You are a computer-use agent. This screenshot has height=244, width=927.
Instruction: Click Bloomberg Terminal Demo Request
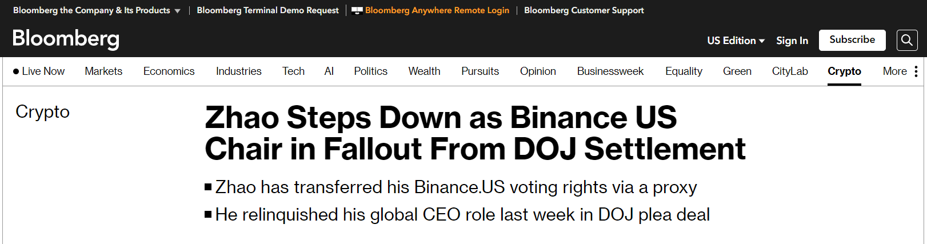267,10
